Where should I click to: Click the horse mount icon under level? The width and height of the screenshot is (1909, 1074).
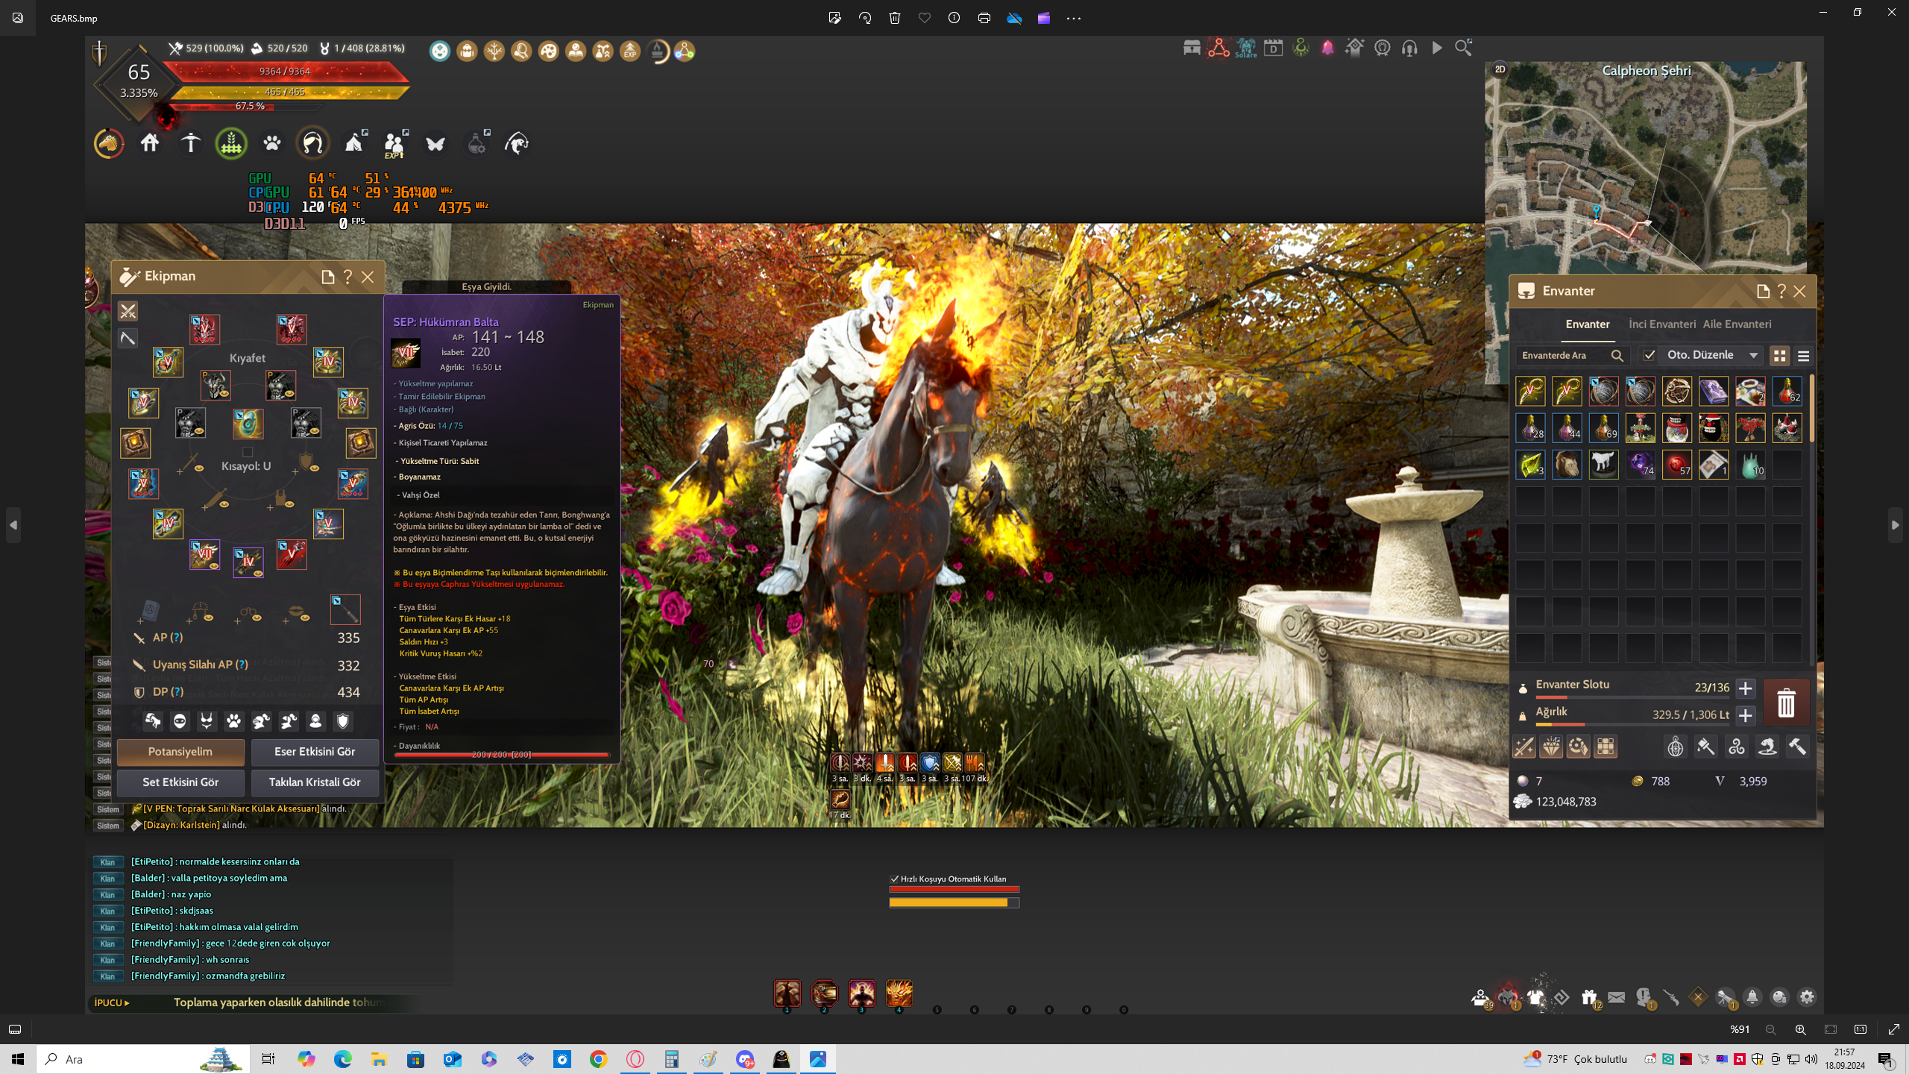pos(109,143)
